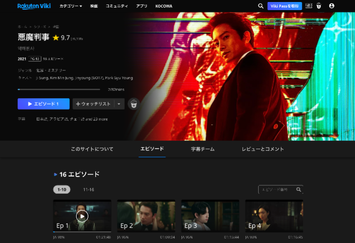The image size is (355, 243).
Task: Switch to 字幕チーム tab
Action: [203, 149]
